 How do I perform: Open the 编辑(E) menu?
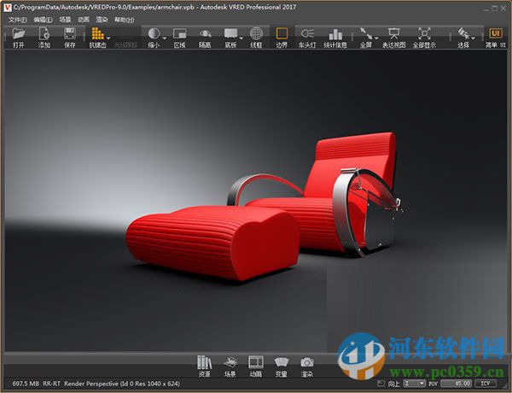[x=44, y=20]
